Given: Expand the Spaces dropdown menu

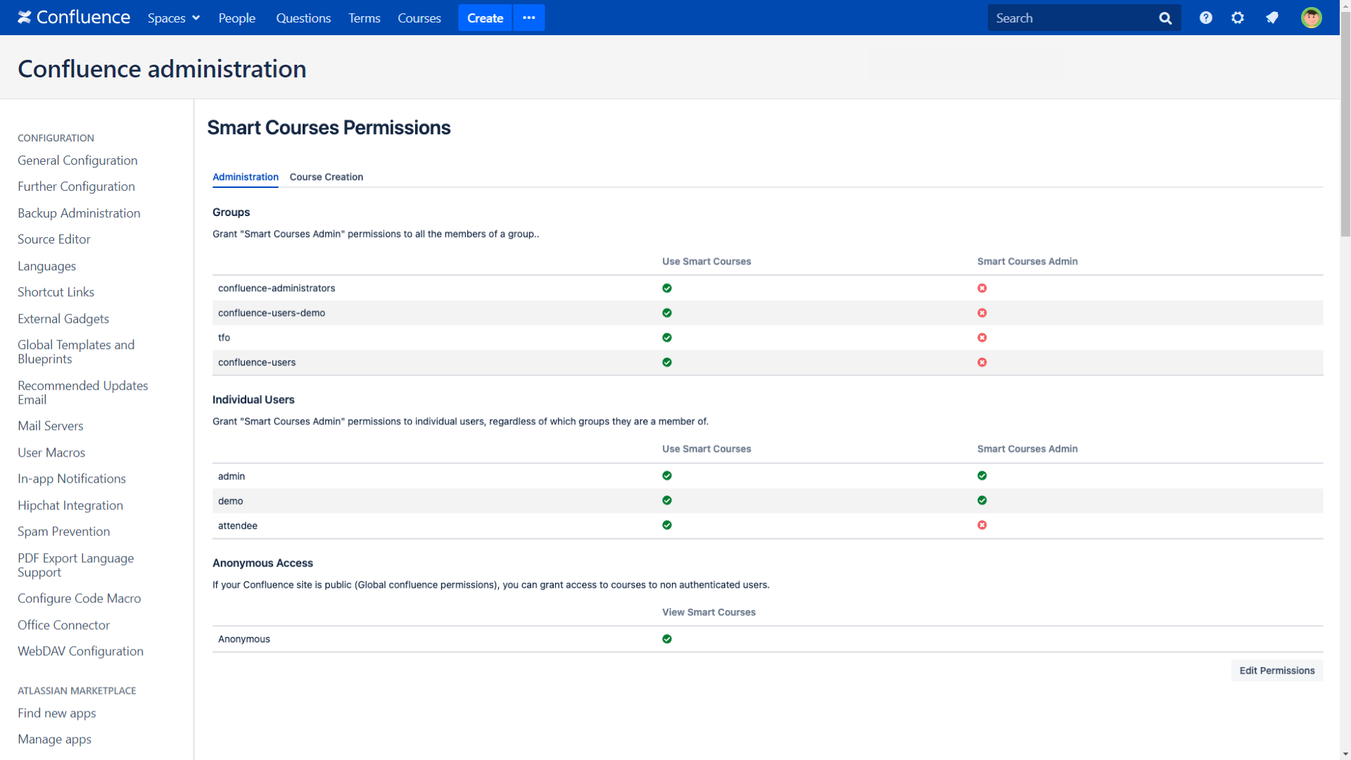Looking at the screenshot, I should [174, 18].
